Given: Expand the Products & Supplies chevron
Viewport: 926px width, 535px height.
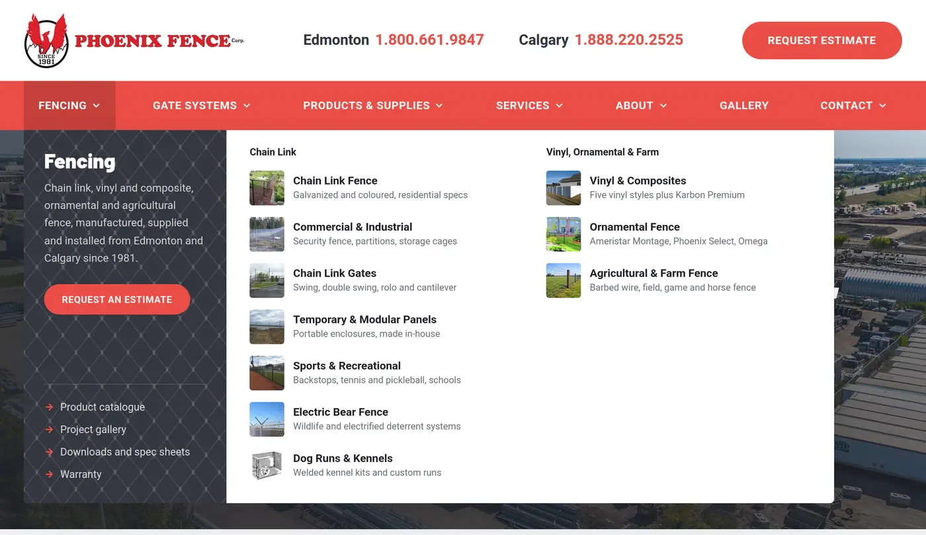Looking at the screenshot, I should (439, 106).
